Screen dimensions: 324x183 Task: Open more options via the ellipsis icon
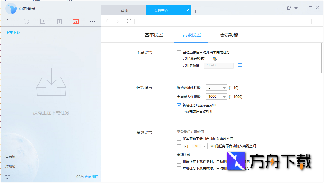point(93,21)
